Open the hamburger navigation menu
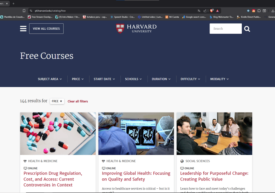 [23, 29]
